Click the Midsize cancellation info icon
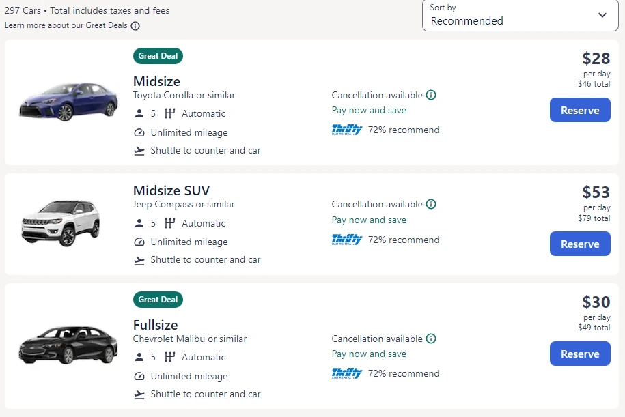The height and width of the screenshot is (417, 625). 431,95
